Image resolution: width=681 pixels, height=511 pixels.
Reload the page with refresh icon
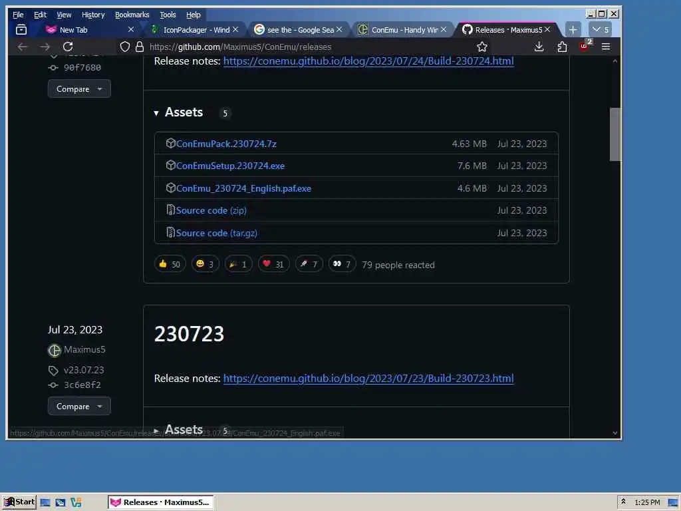68,47
